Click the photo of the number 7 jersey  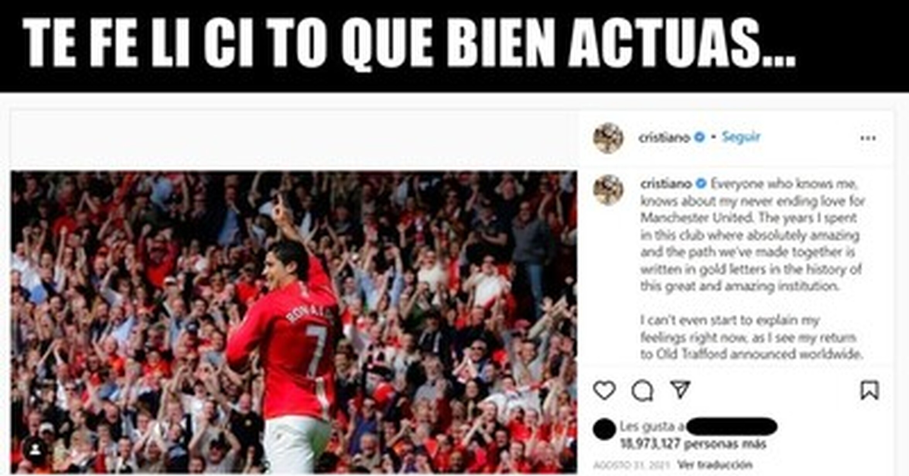coord(294,322)
